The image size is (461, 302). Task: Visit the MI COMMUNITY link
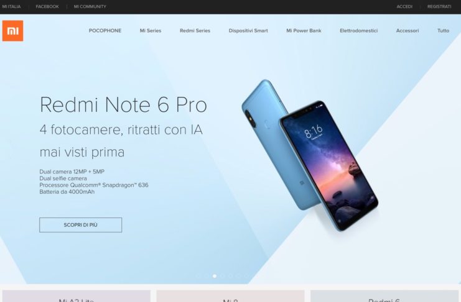pyautogui.click(x=90, y=6)
